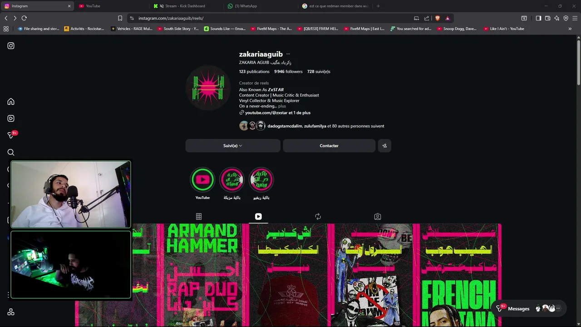The image size is (581, 327).
Task: Go back in browser history
Action: click(x=6, y=18)
